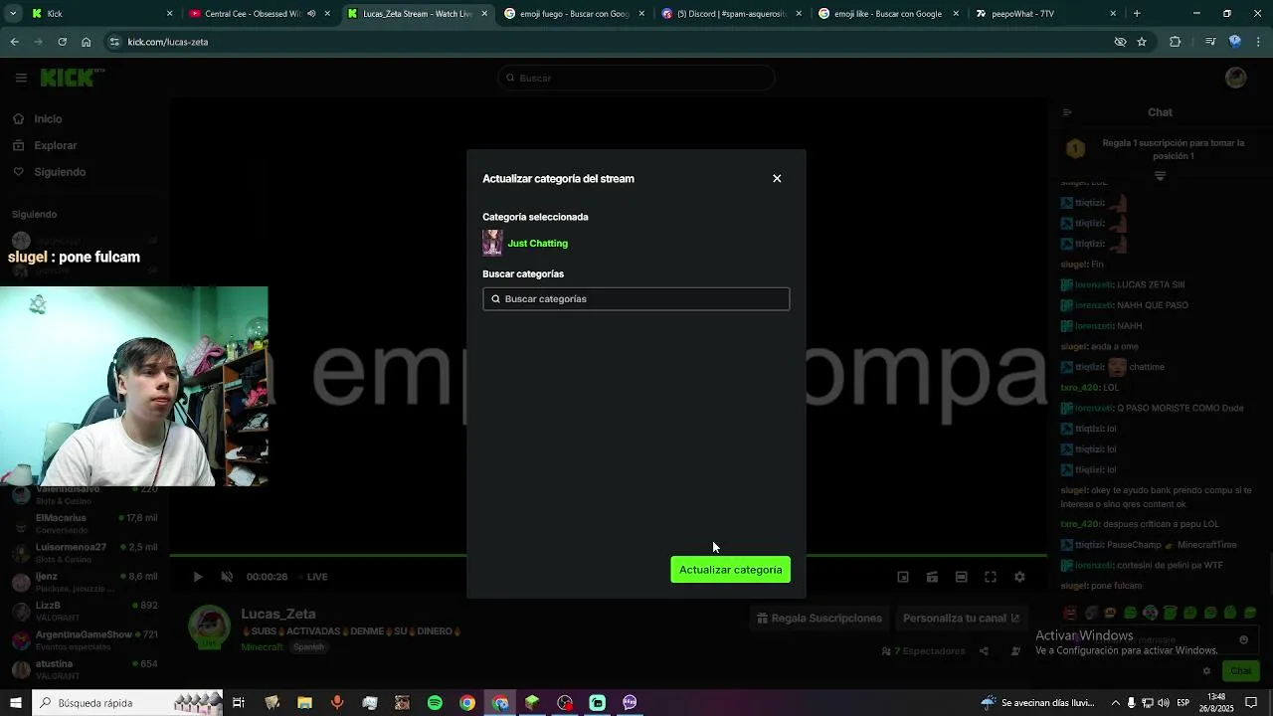Reload the page
Screen dimensions: 1273x716
pos(63,42)
